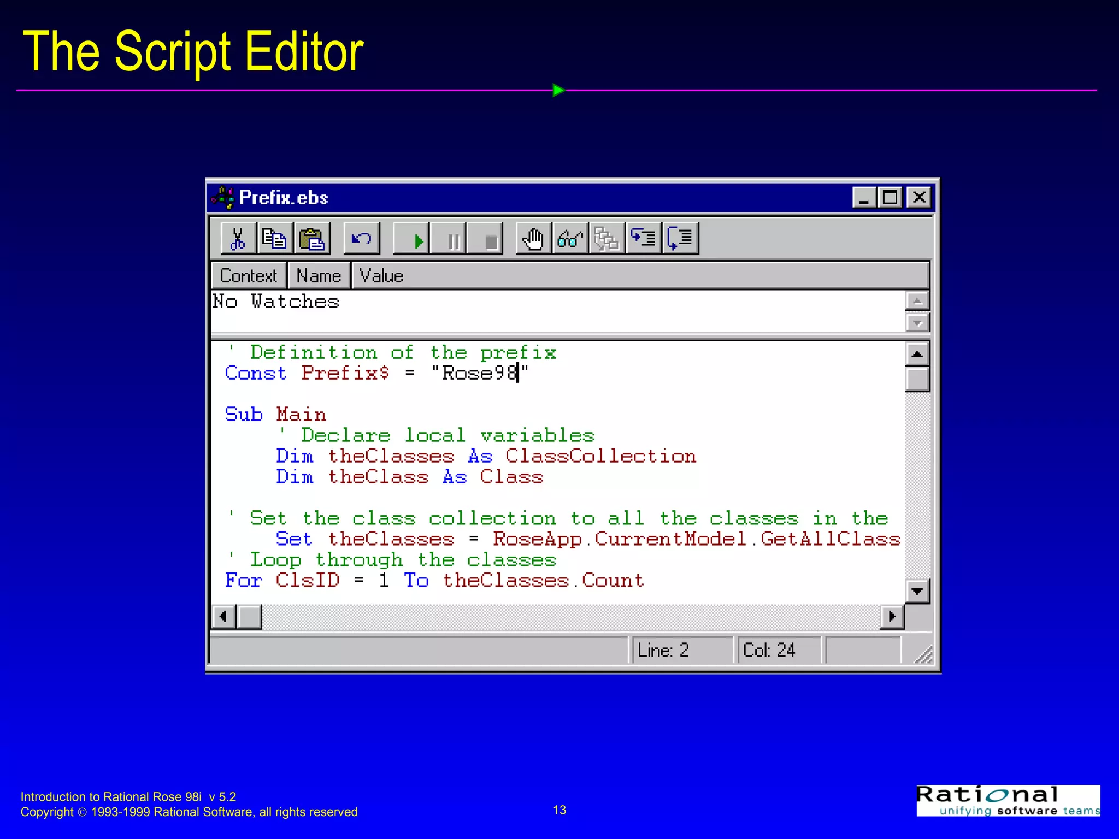
Task: Click "theClasses.Count" in the For line
Action: tap(544, 581)
